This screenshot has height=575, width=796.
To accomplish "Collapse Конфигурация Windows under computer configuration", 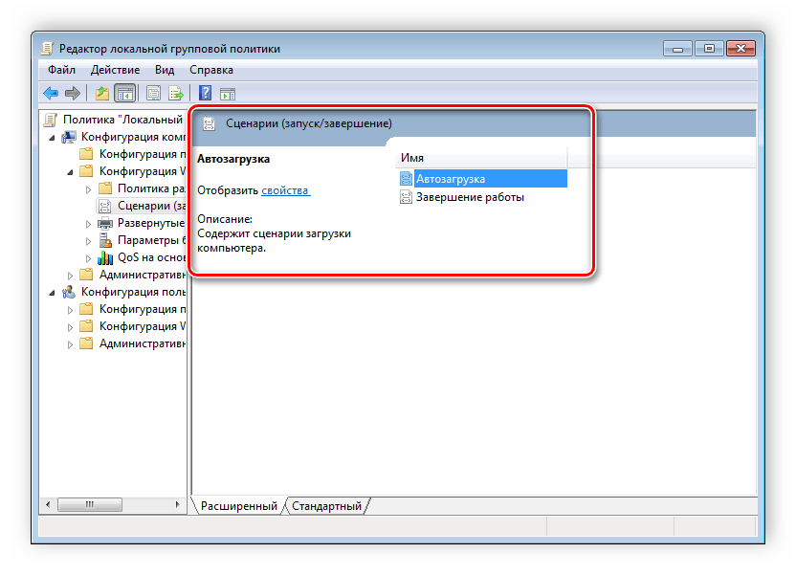I will pyautogui.click(x=70, y=172).
